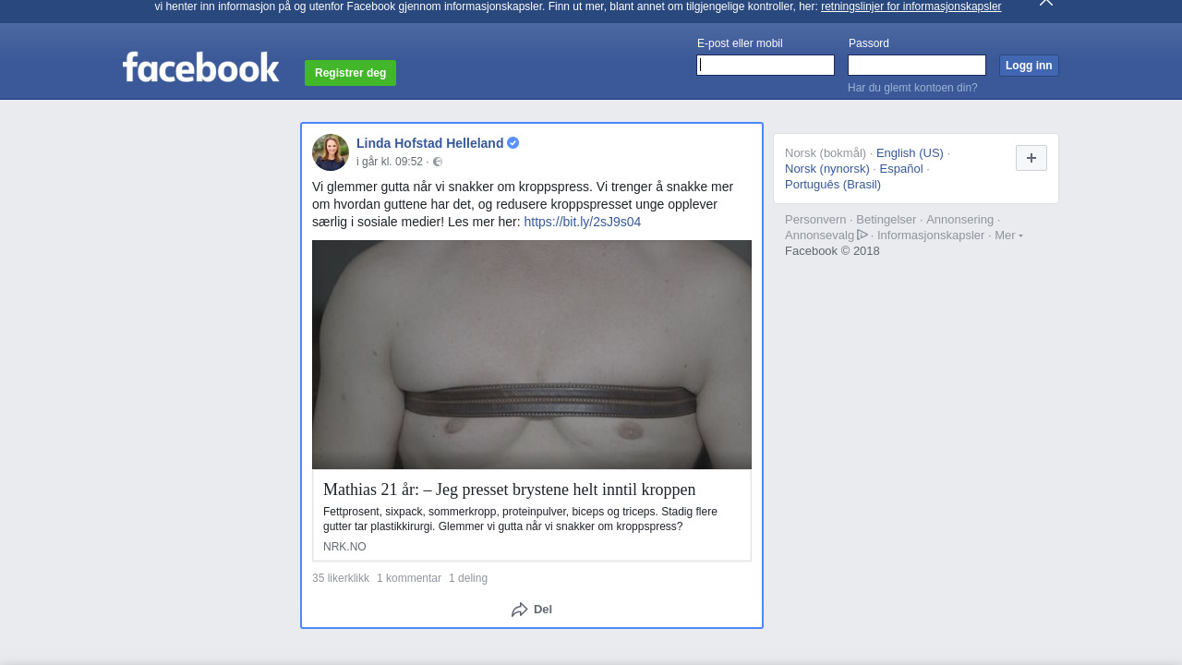
Task: Click the Facebook logo
Action: (x=200, y=67)
